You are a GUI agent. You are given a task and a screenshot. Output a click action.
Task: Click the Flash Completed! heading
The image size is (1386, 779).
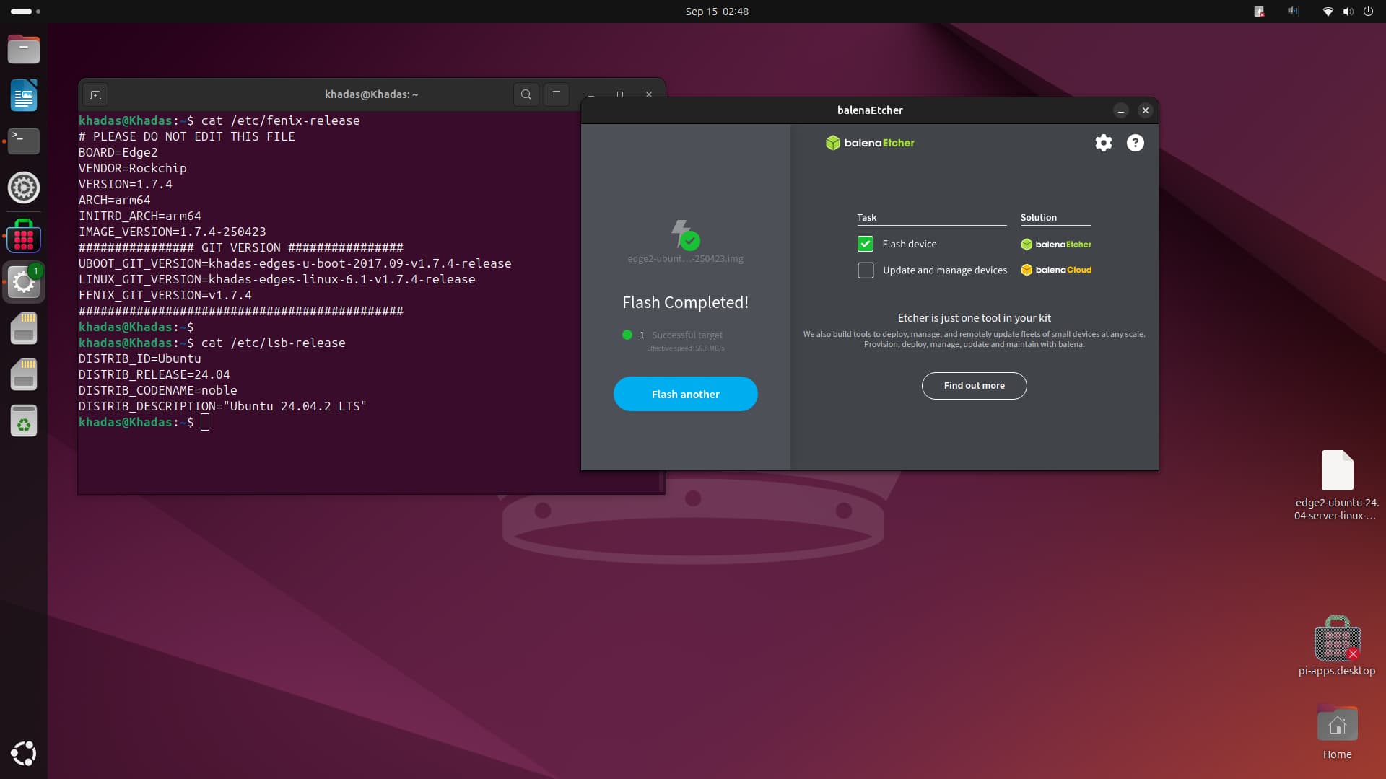pos(685,302)
